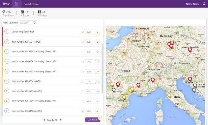Click the user profile icon next to Name Name

point(204,4)
